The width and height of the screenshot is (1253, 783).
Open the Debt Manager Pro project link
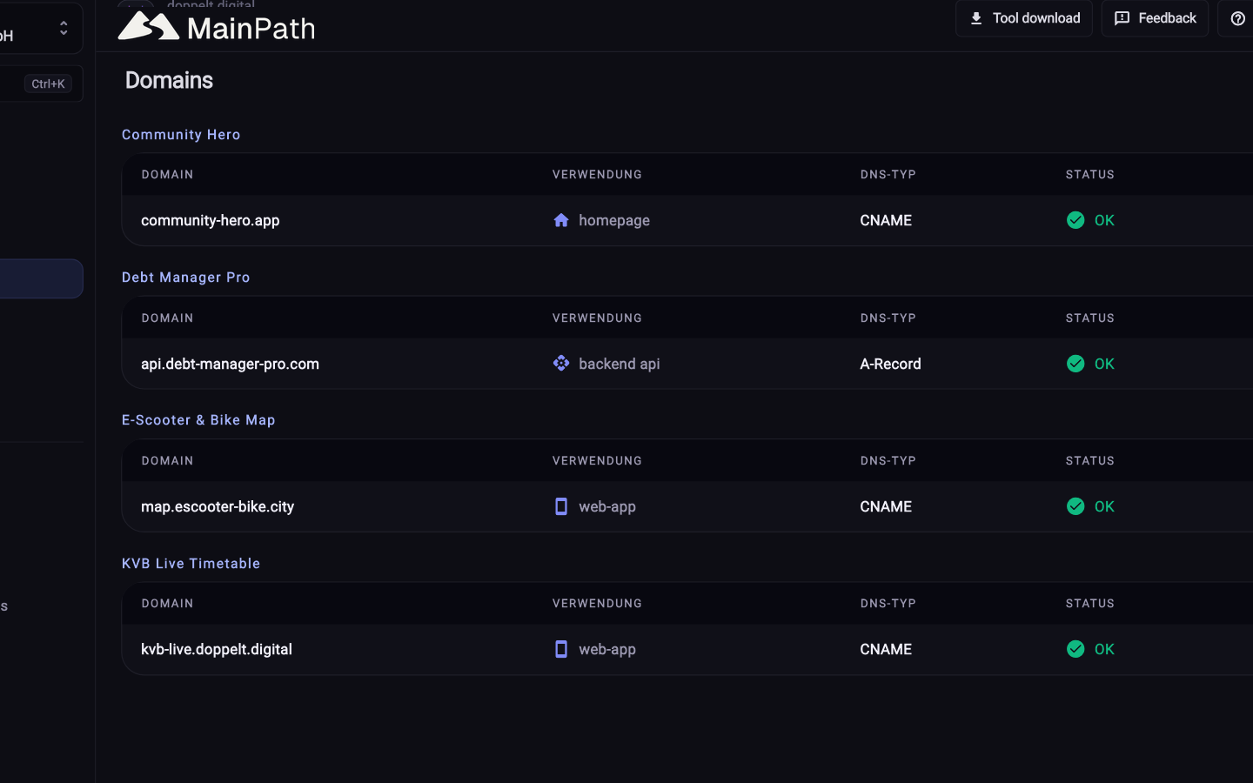[x=186, y=278]
